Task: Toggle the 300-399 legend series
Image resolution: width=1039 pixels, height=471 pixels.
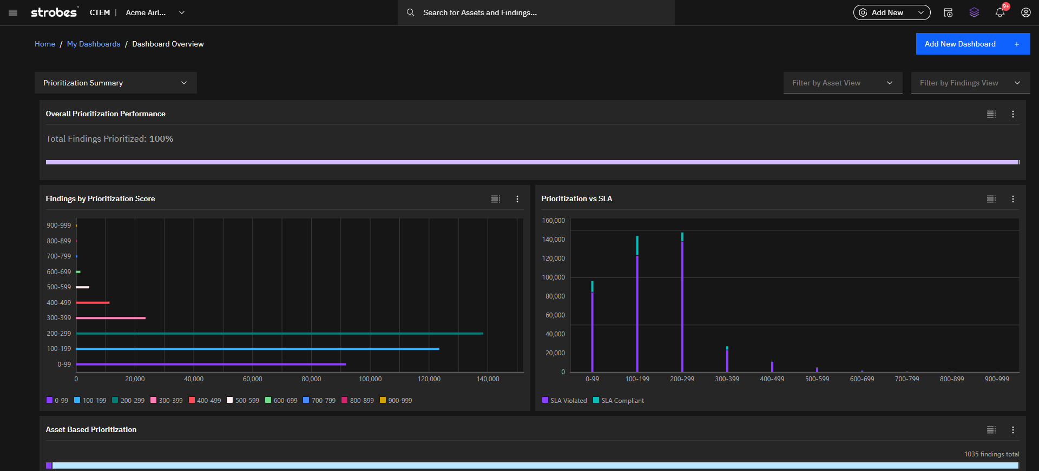Action: click(x=167, y=401)
